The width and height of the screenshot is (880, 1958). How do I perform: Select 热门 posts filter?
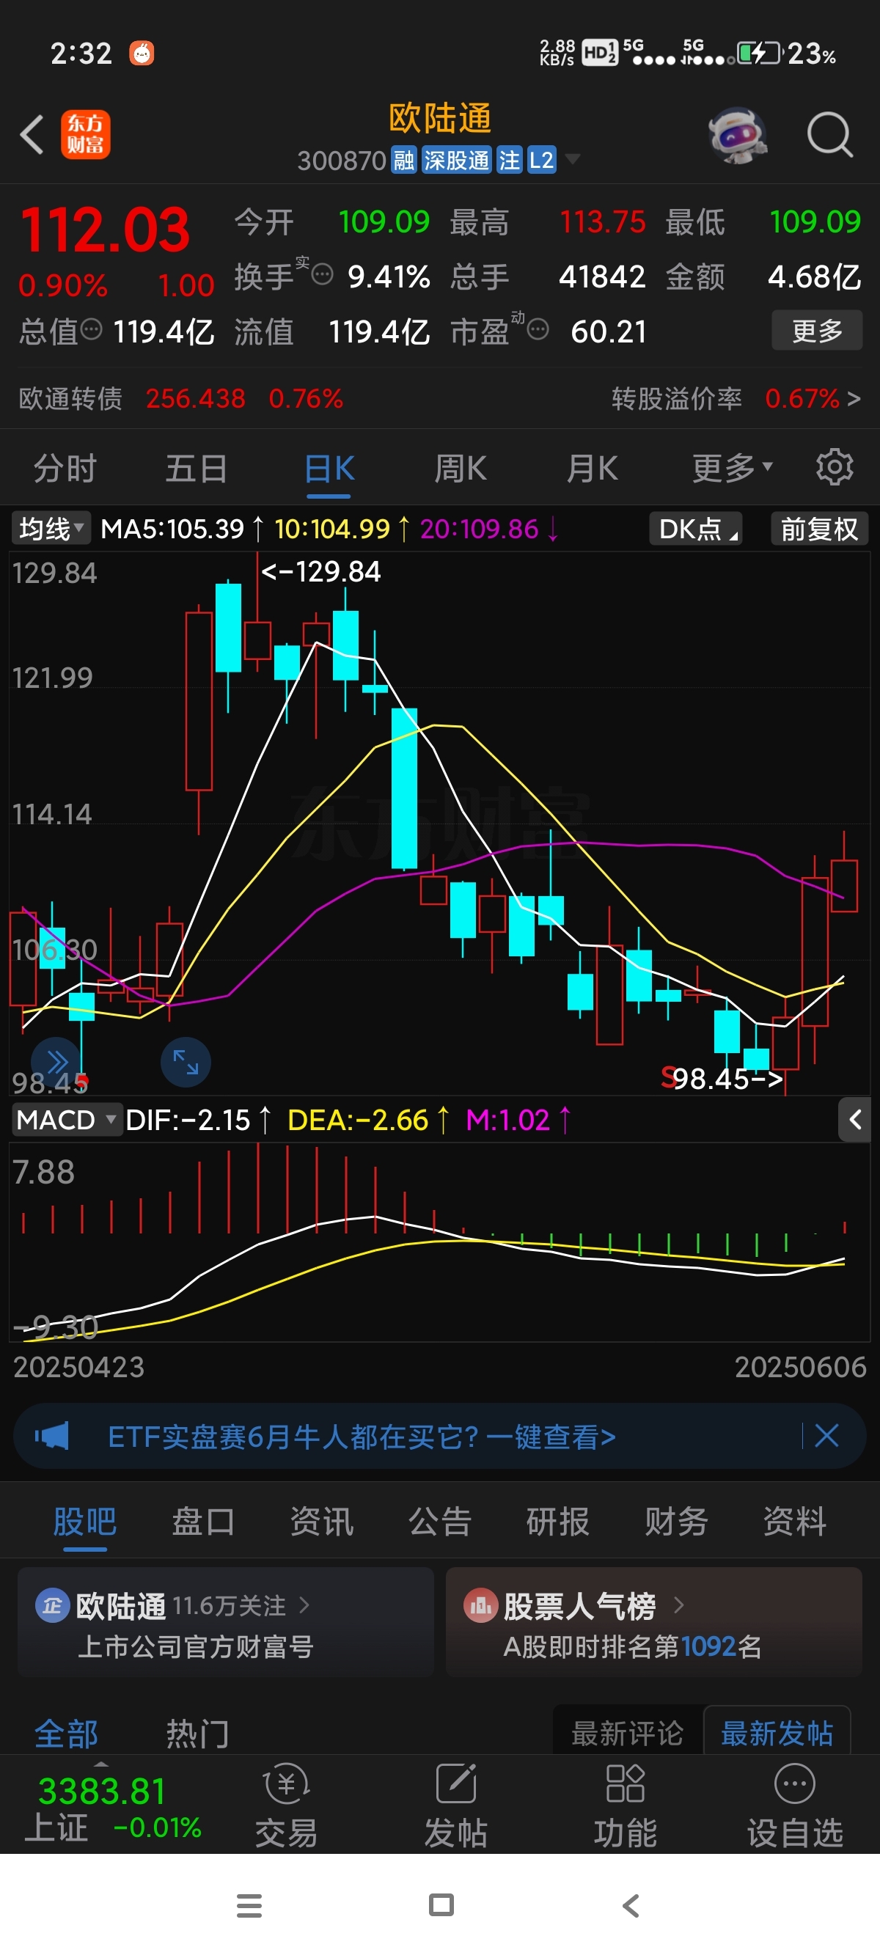pyautogui.click(x=197, y=1733)
